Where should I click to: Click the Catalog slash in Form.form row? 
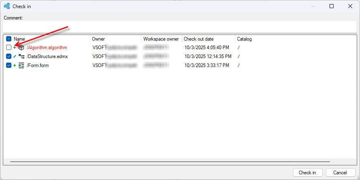(x=239, y=65)
